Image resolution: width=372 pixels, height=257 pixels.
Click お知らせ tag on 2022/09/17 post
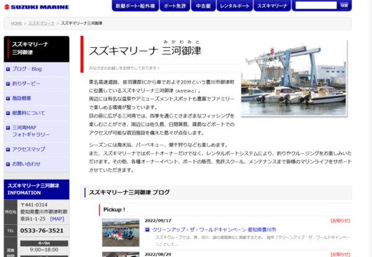(340, 220)
